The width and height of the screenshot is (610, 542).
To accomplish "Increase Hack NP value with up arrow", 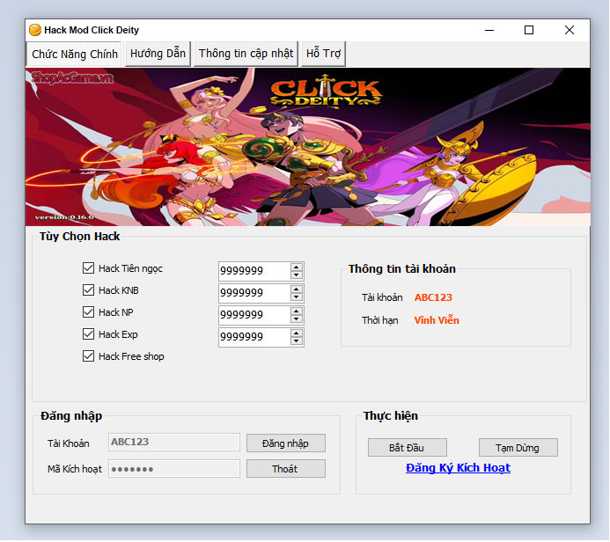I will [297, 311].
